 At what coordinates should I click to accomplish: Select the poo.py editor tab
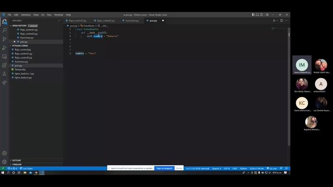click(x=153, y=21)
